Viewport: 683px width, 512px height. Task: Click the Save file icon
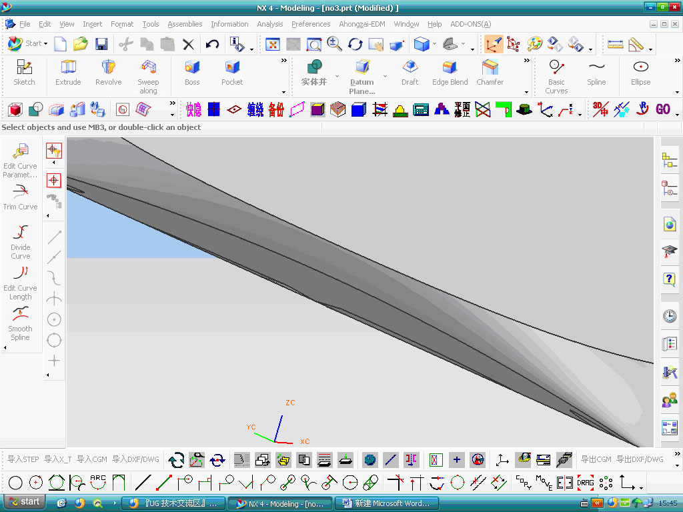coord(101,44)
